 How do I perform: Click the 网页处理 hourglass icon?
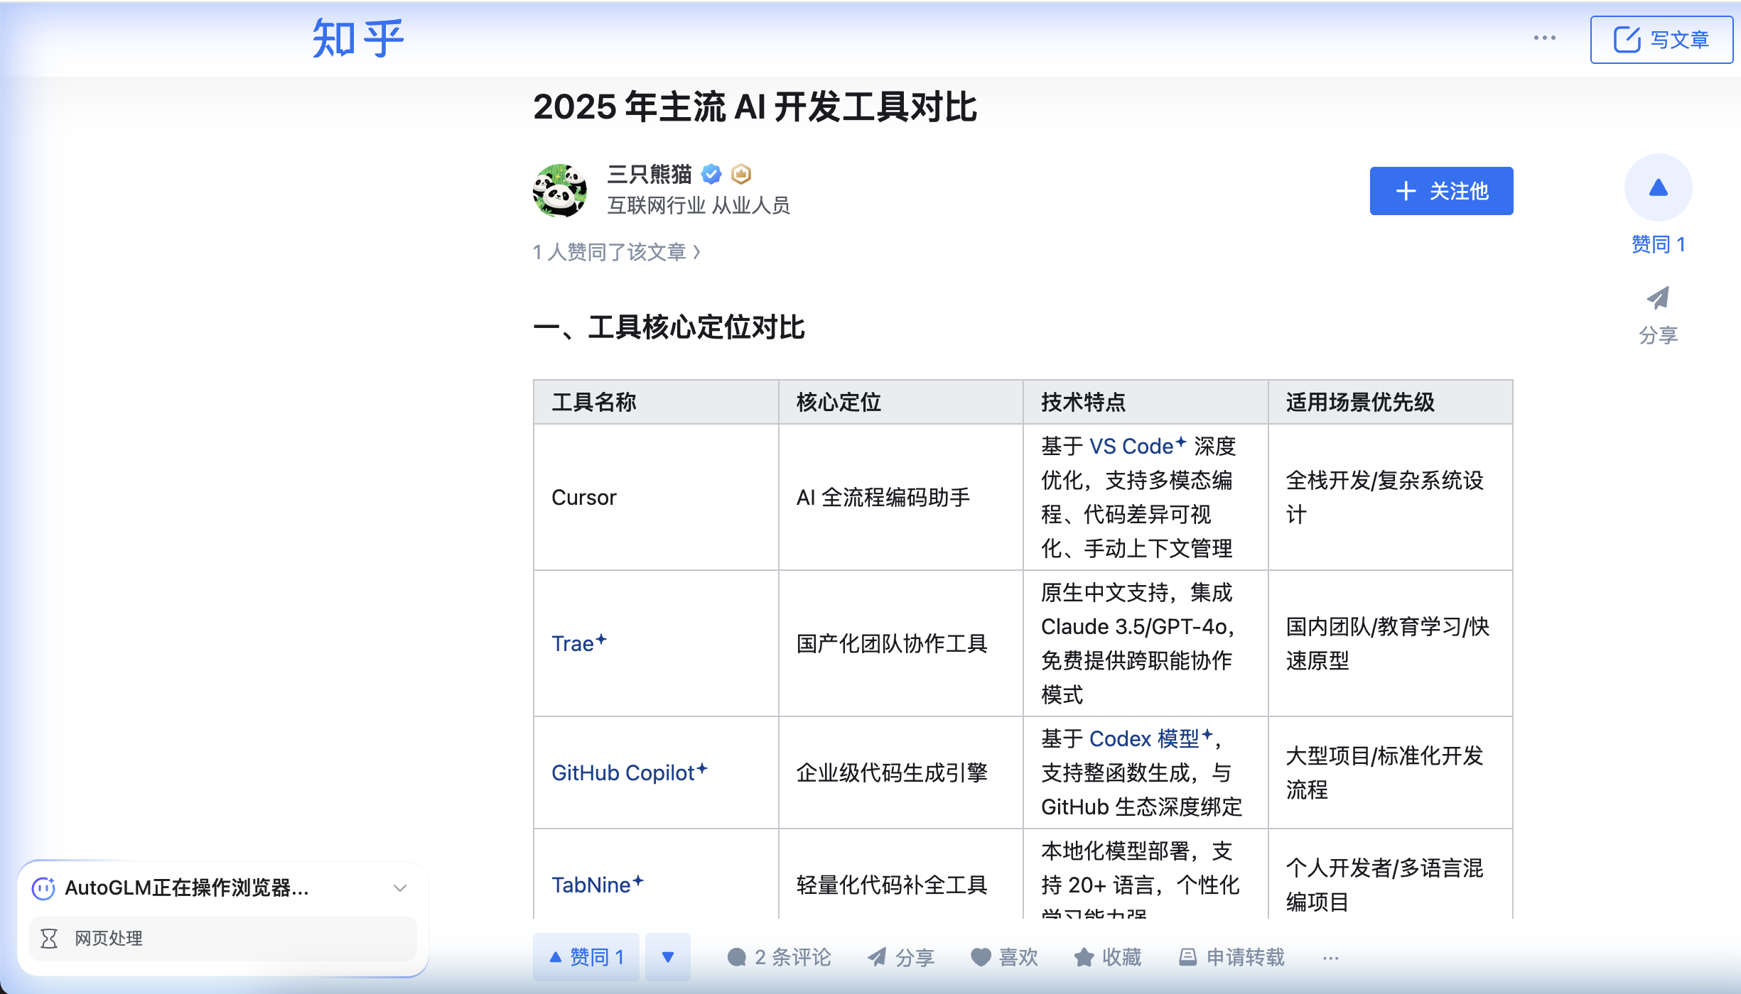click(49, 939)
